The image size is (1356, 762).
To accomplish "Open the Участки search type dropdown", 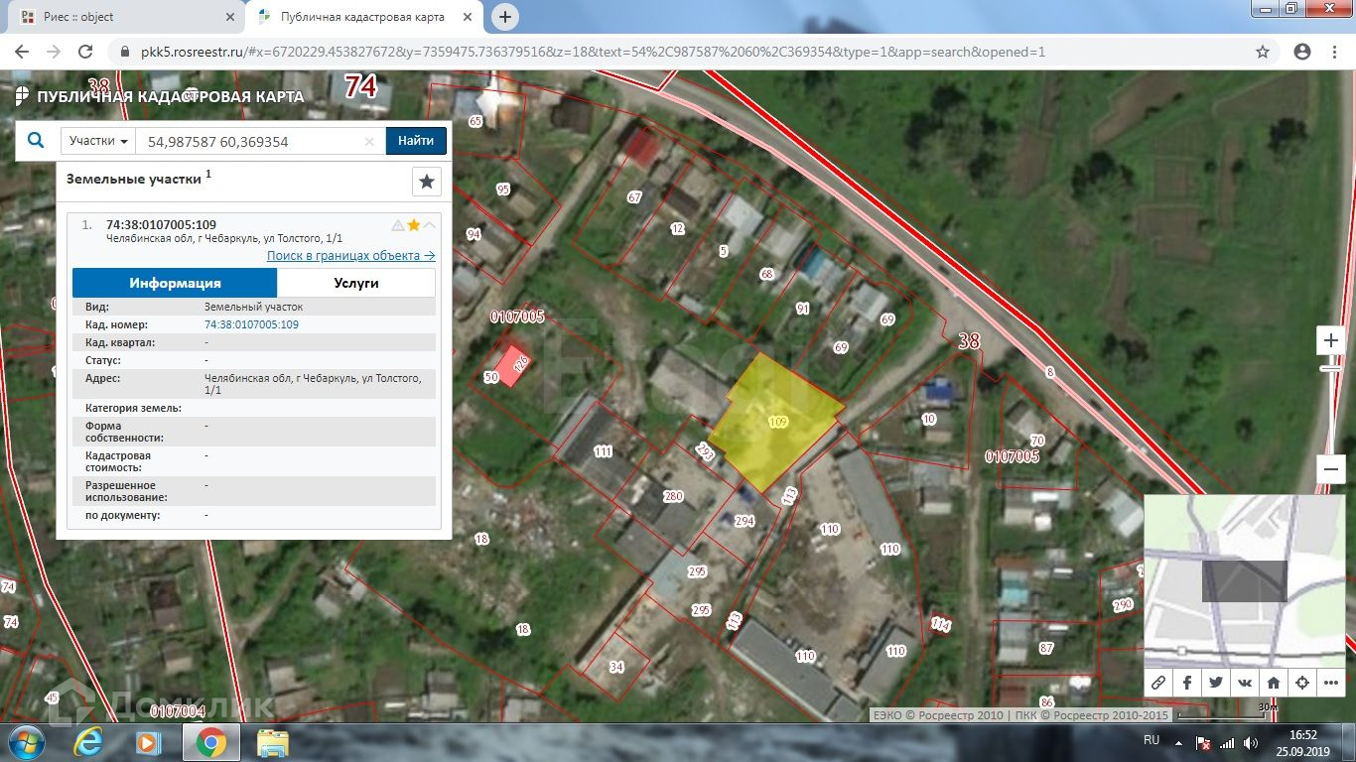I will coord(97,141).
